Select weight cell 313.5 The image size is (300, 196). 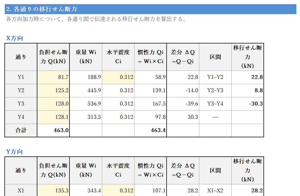coord(86,117)
